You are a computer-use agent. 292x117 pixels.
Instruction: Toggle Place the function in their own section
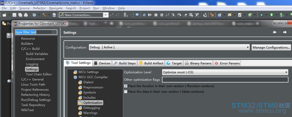click(126, 86)
